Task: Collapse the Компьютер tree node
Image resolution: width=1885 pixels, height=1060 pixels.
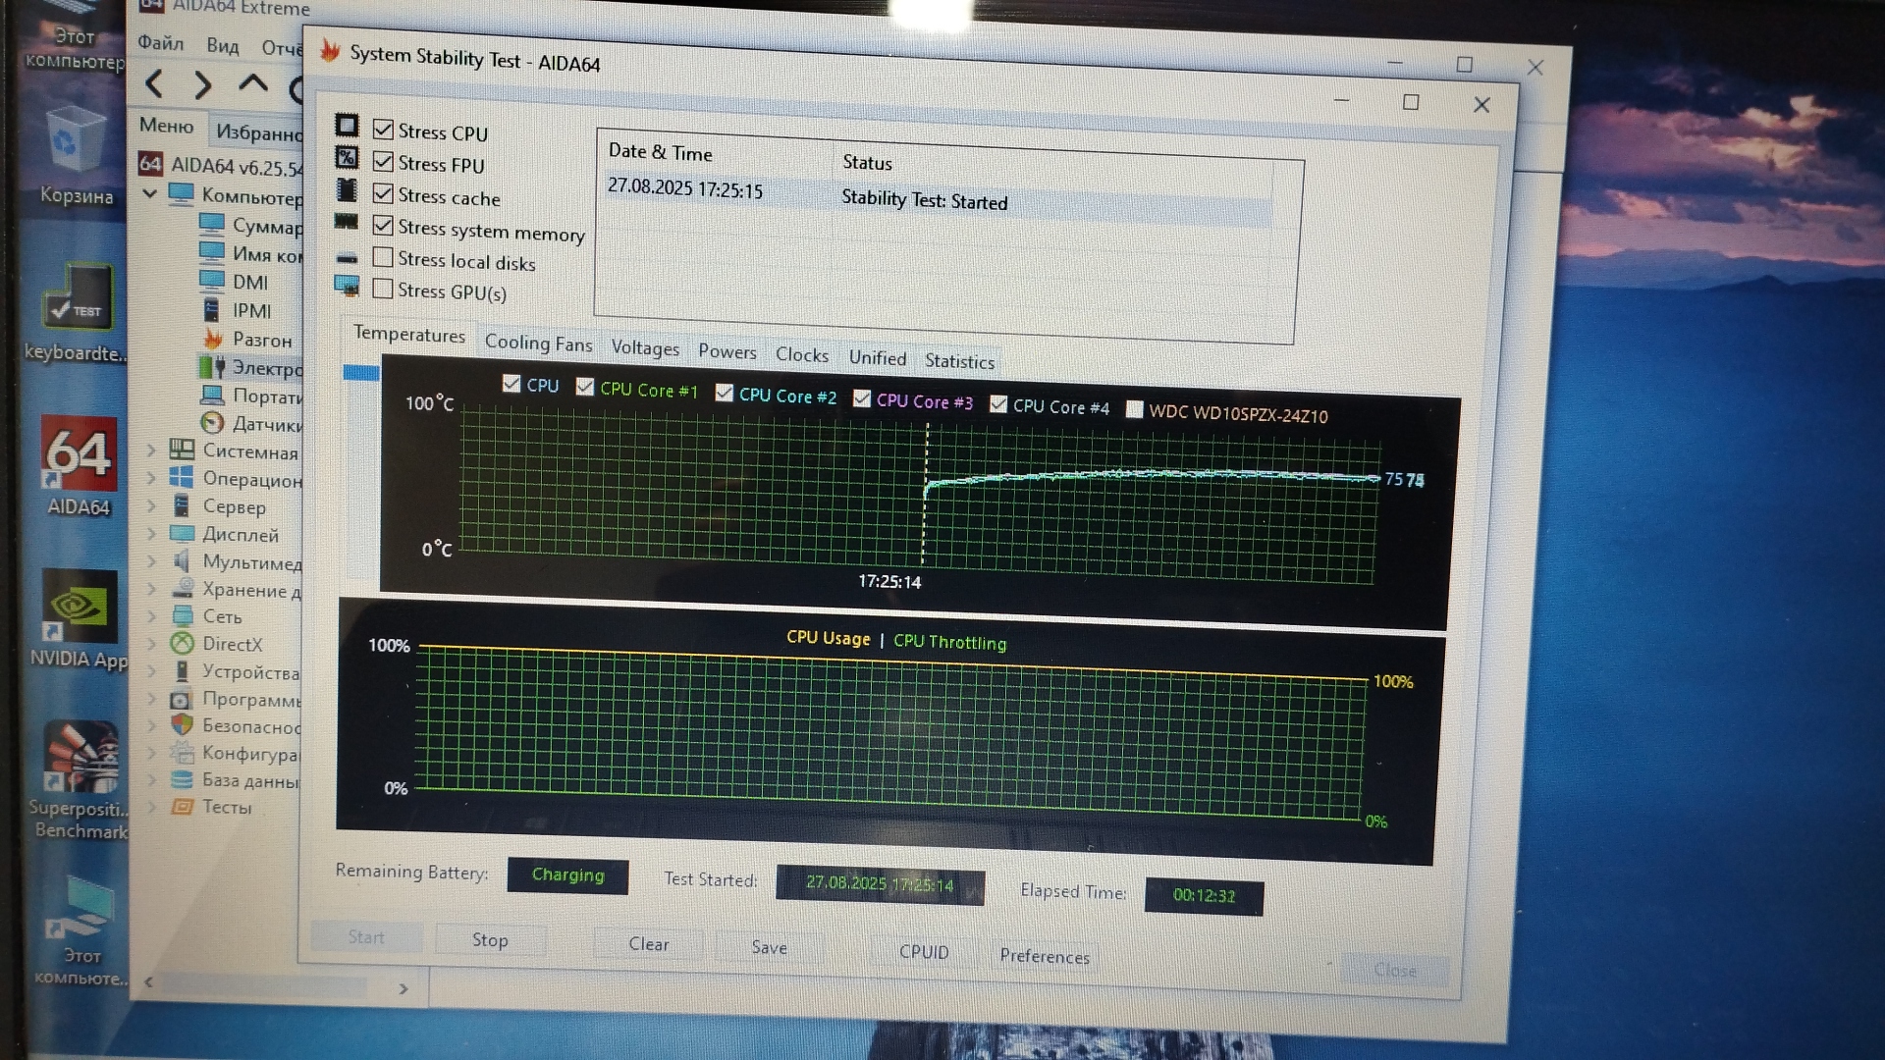Action: [x=150, y=194]
